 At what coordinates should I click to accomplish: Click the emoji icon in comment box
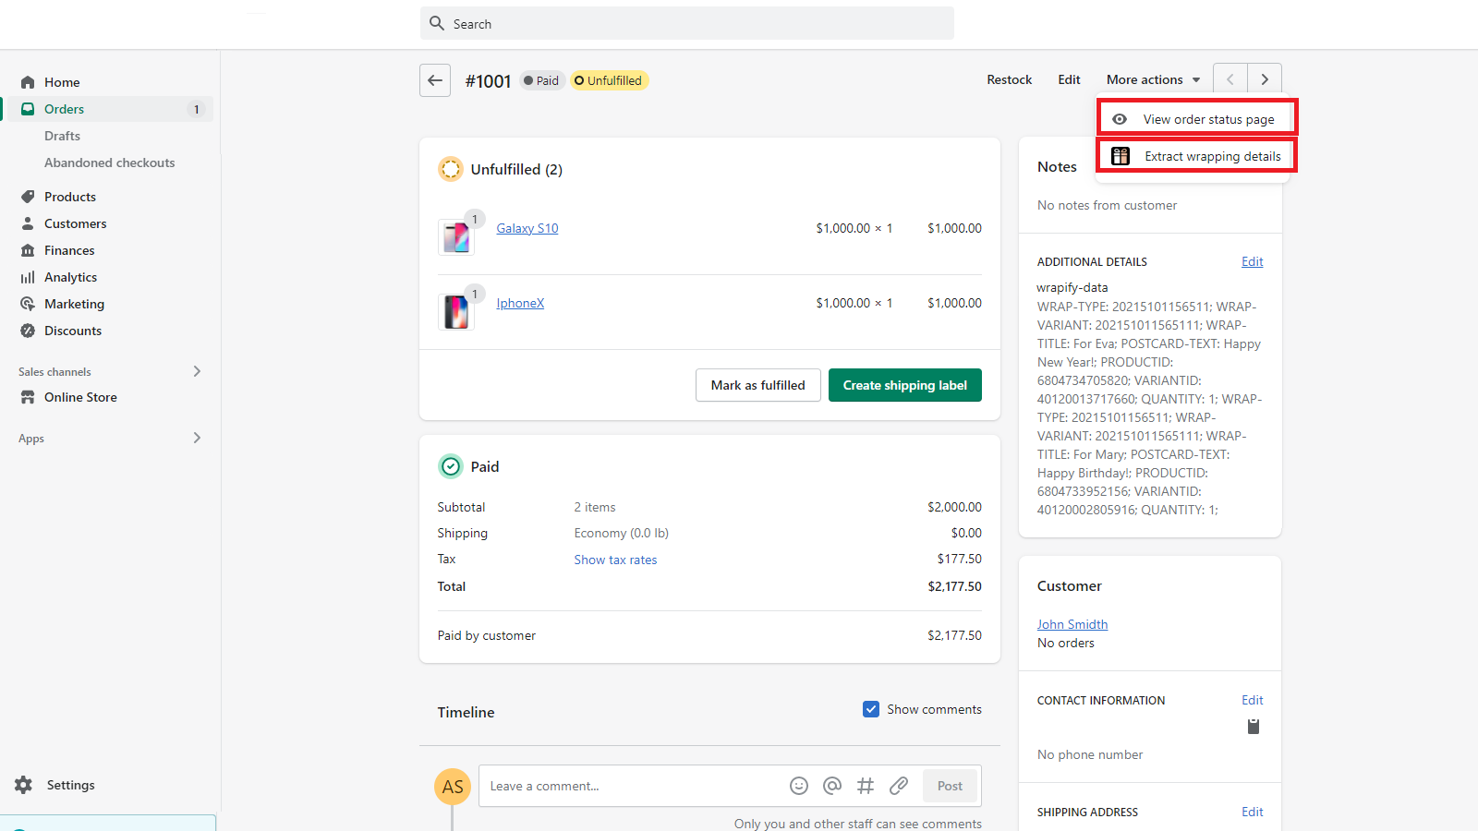pyautogui.click(x=799, y=786)
